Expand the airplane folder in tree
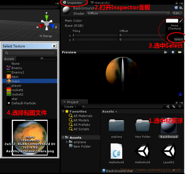Screen dimensions: 185x174 67,142
